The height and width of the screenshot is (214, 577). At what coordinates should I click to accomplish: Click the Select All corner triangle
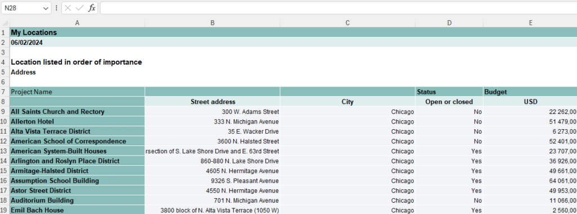click(x=5, y=23)
